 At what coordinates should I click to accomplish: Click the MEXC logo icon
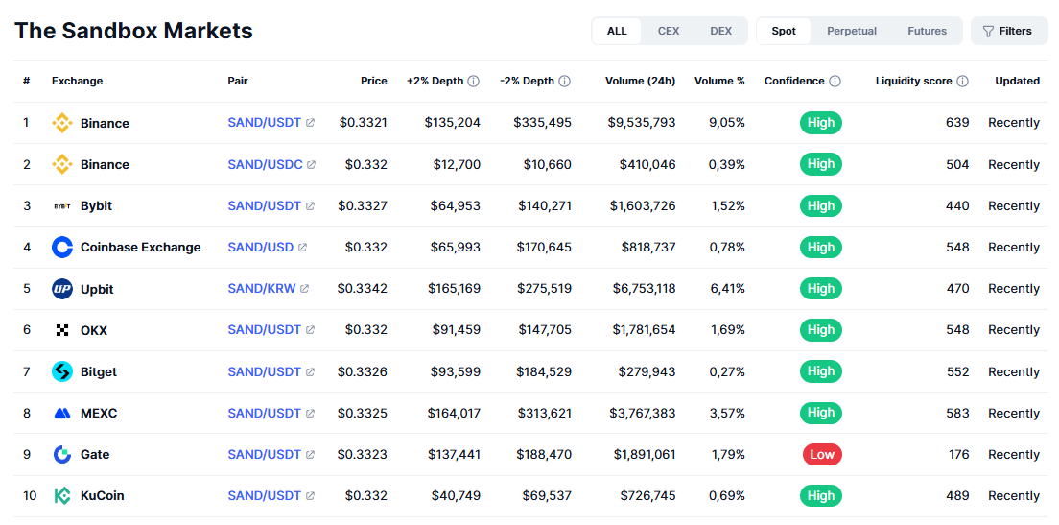point(62,414)
